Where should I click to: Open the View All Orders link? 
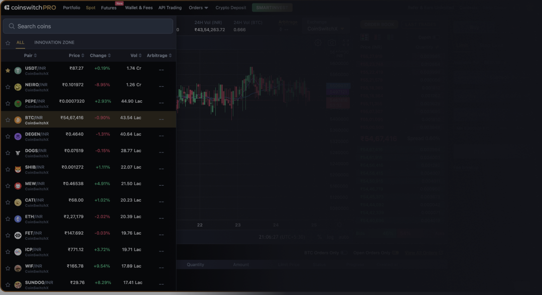click(x=424, y=253)
